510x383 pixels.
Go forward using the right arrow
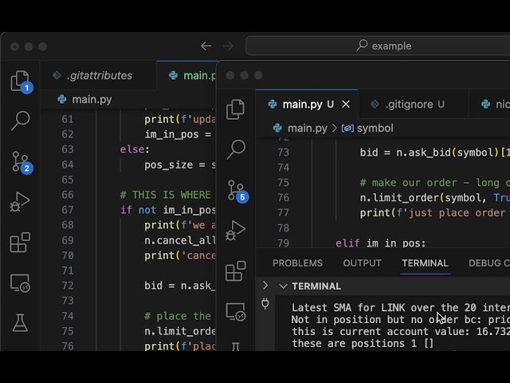[x=228, y=46]
